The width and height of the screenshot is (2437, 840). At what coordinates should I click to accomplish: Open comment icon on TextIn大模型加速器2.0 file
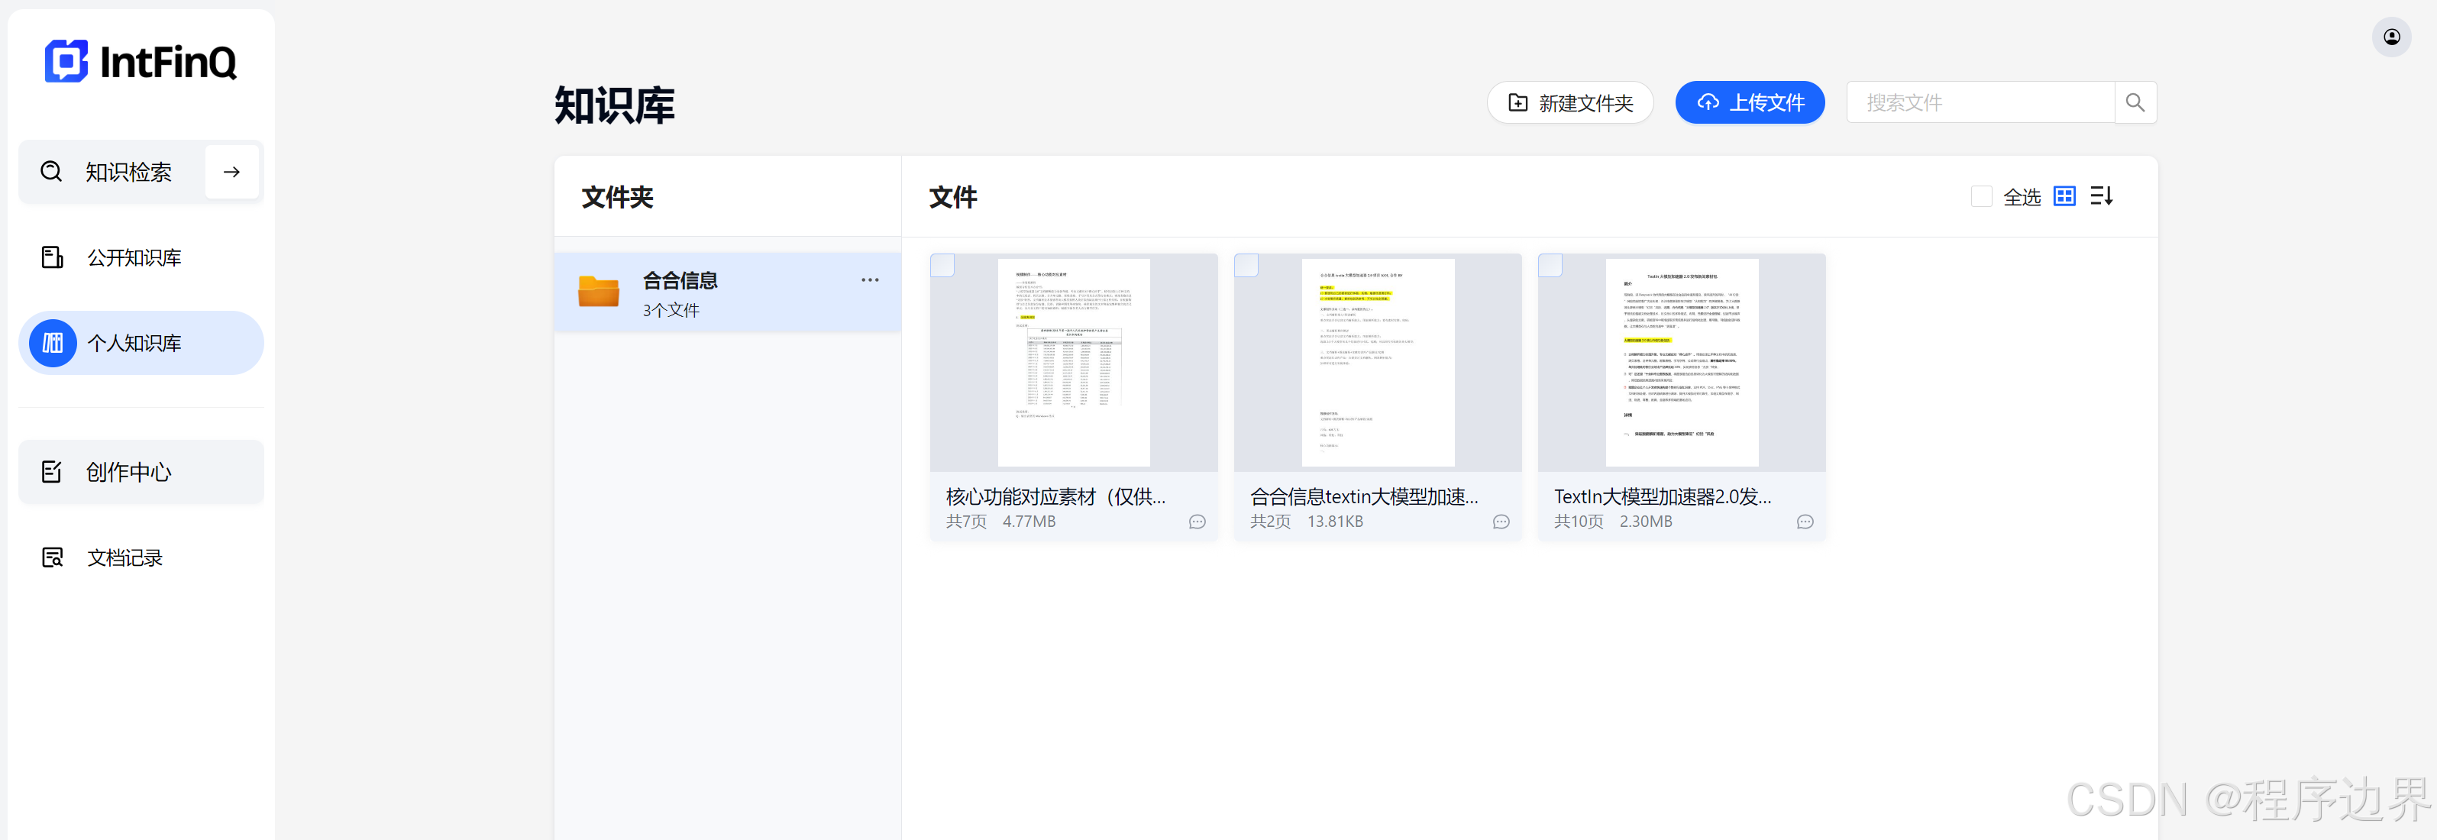pyautogui.click(x=1804, y=522)
